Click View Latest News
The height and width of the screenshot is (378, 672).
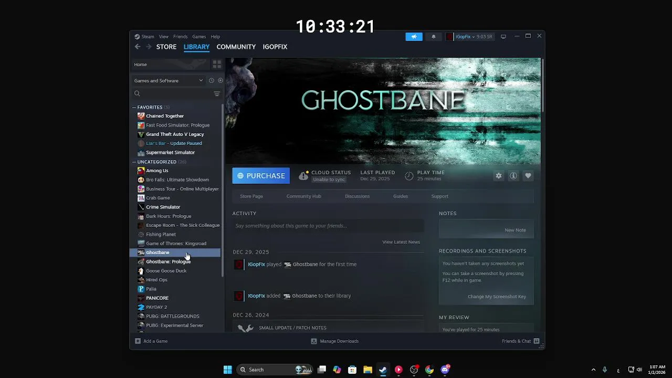click(x=401, y=242)
